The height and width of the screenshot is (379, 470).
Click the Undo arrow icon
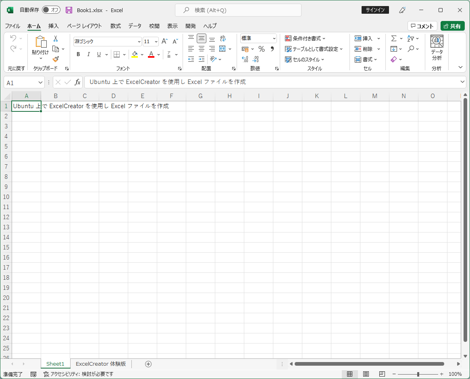coord(13,38)
